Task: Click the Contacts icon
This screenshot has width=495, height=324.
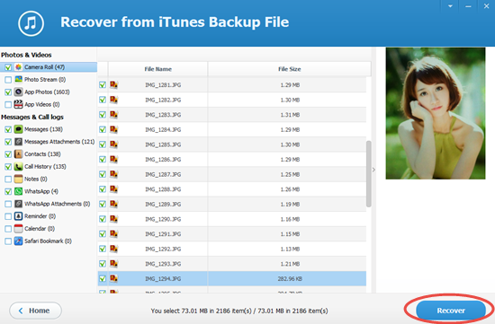Action: 19,154
